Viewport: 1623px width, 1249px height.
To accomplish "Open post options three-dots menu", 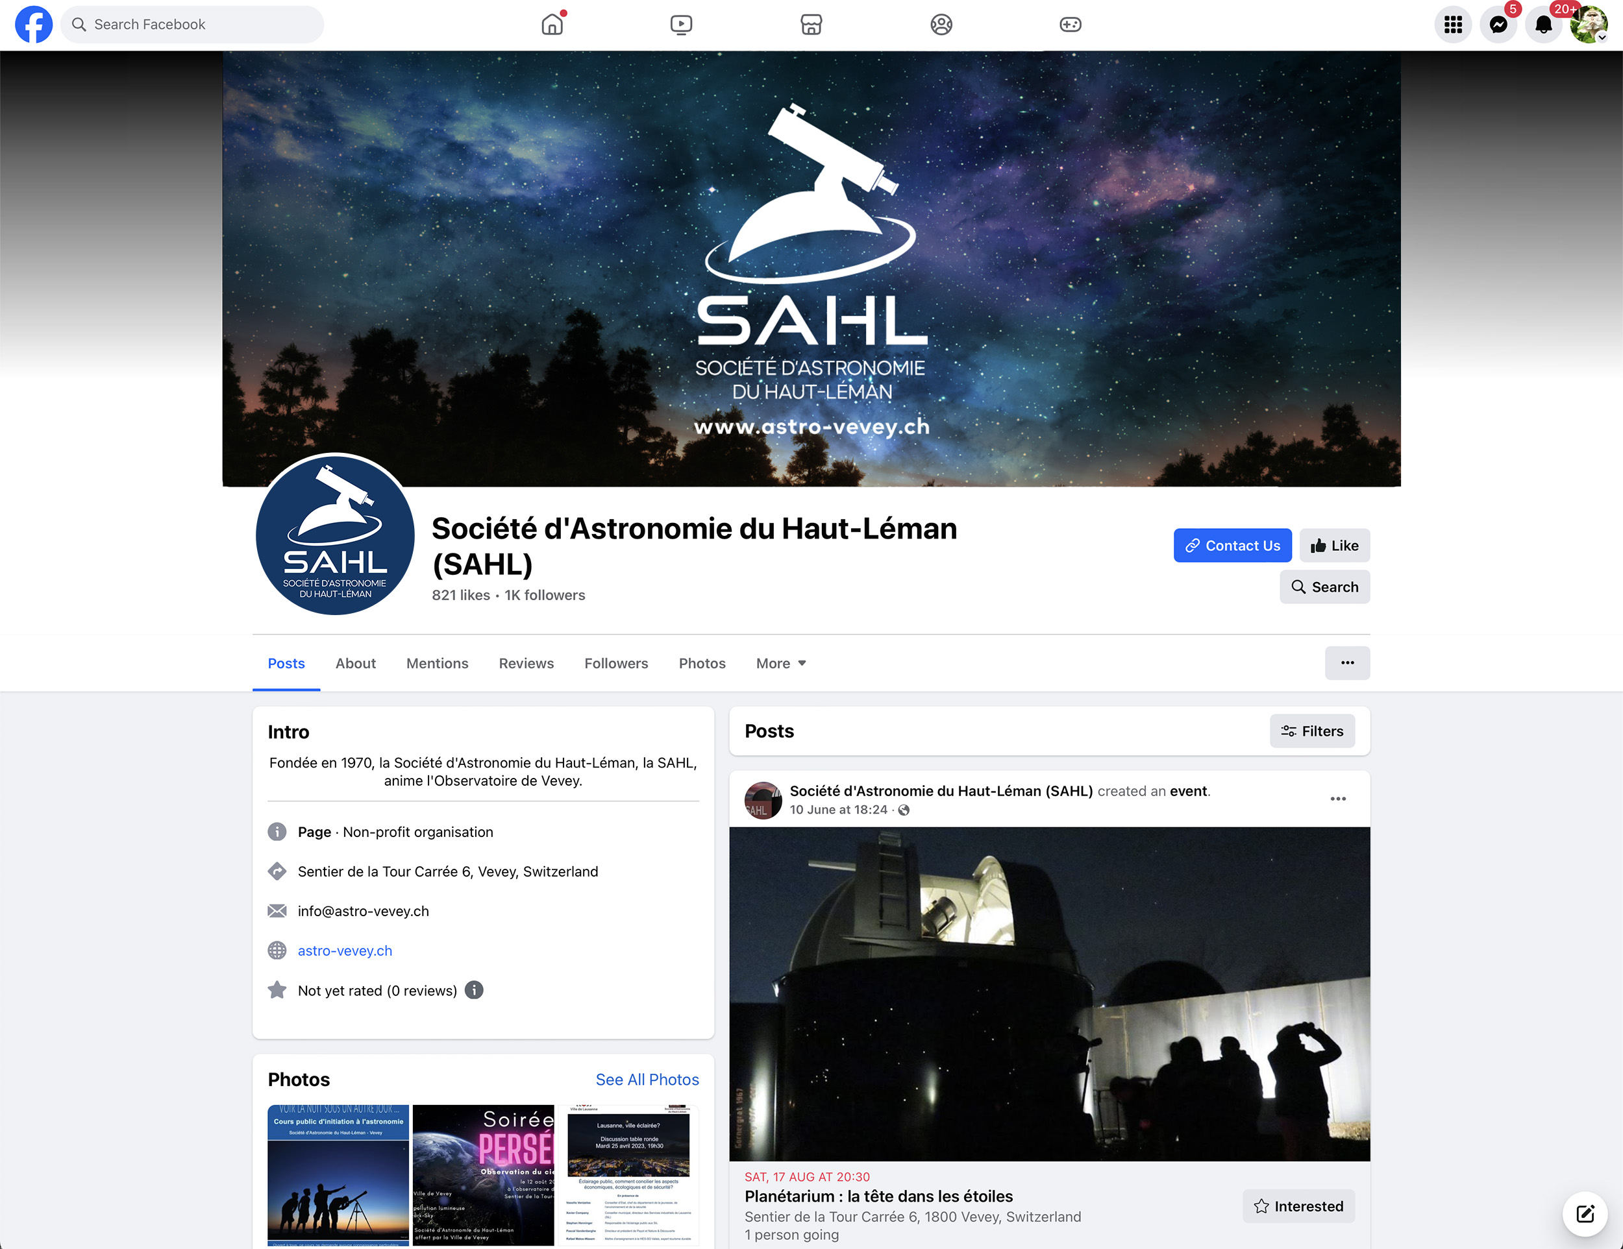I will tap(1337, 799).
